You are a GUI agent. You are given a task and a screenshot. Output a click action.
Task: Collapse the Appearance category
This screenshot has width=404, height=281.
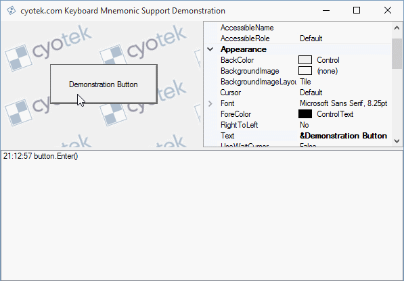(x=210, y=49)
